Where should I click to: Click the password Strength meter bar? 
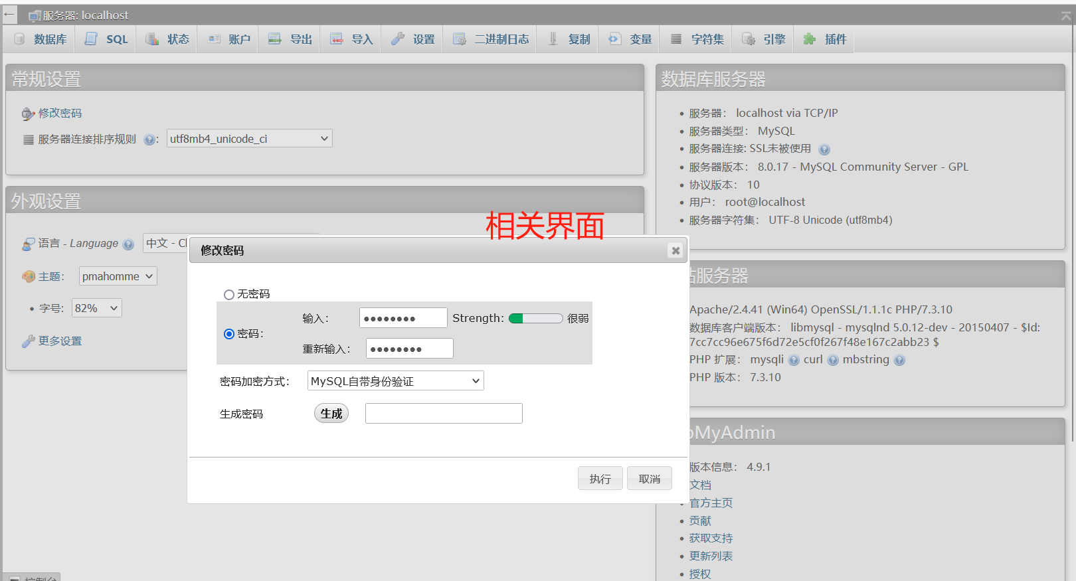(x=536, y=319)
